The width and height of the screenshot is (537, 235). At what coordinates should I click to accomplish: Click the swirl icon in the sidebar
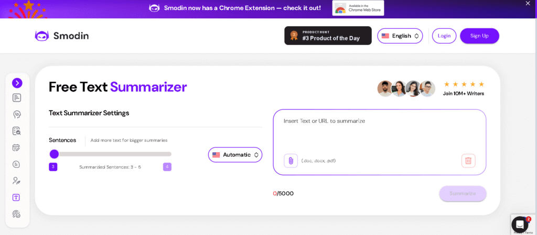click(17, 114)
